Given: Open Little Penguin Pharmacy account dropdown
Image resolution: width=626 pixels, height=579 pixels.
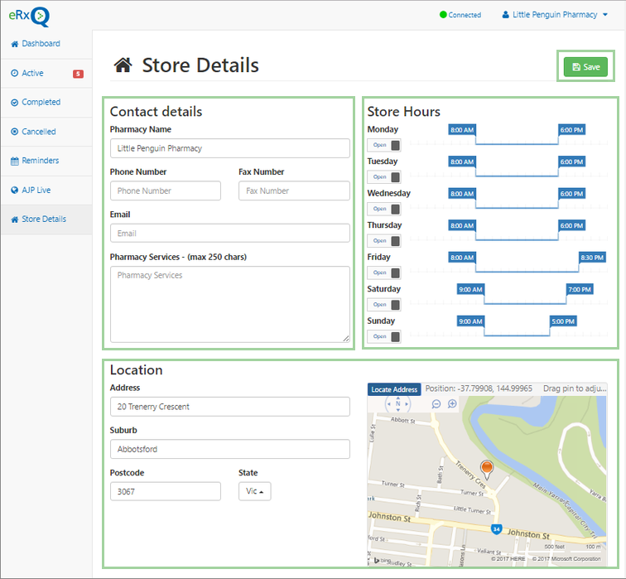Looking at the screenshot, I should click(x=555, y=15).
